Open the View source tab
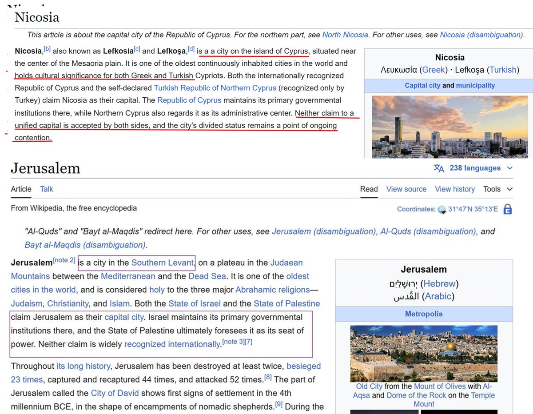The width and height of the screenshot is (533, 414). pos(406,189)
